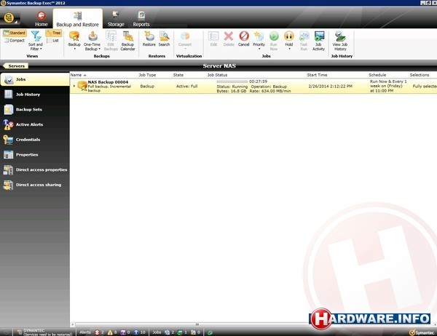Viewport: 437px width, 336px height.
Task: Expand the NAS Backup 00004 row
Action: pyautogui.click(x=74, y=86)
